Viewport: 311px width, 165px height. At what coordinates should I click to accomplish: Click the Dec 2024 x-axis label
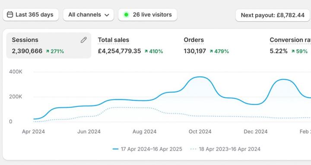255,131
